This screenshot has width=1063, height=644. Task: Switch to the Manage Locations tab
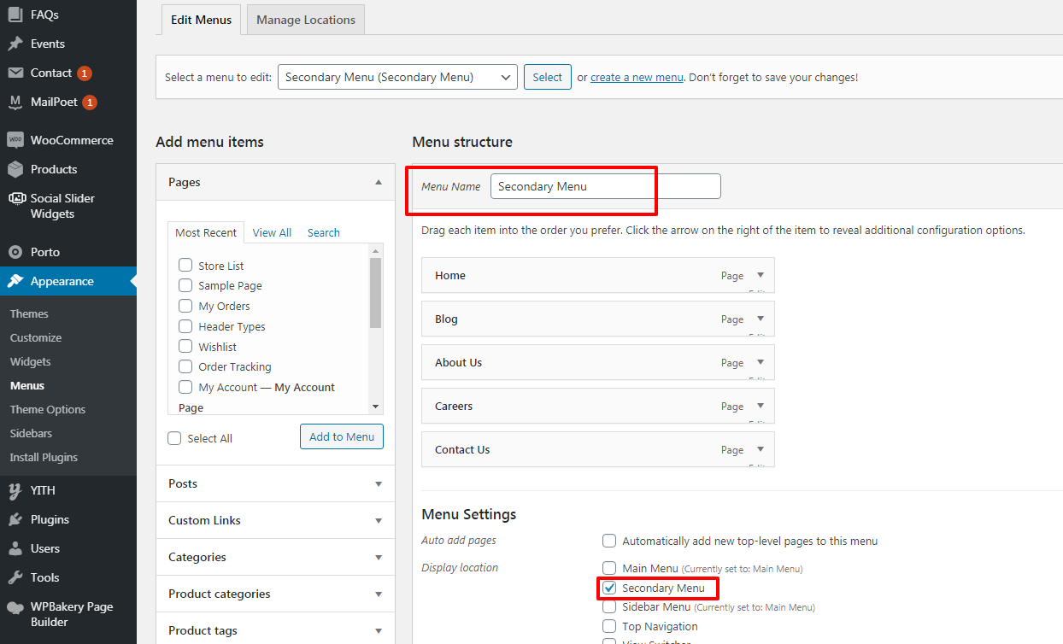pos(306,20)
